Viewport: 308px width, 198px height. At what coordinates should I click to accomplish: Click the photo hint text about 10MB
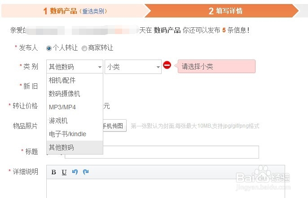click(195, 126)
